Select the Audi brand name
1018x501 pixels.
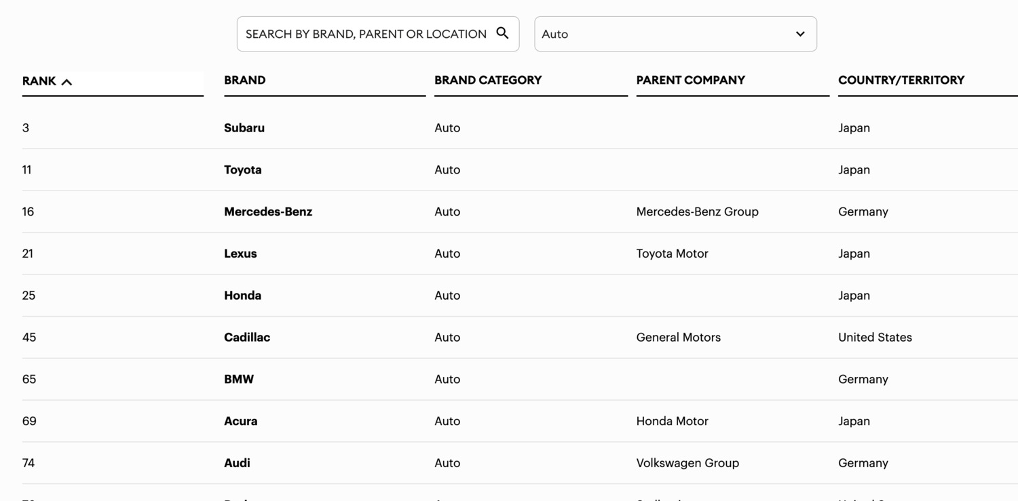click(237, 463)
